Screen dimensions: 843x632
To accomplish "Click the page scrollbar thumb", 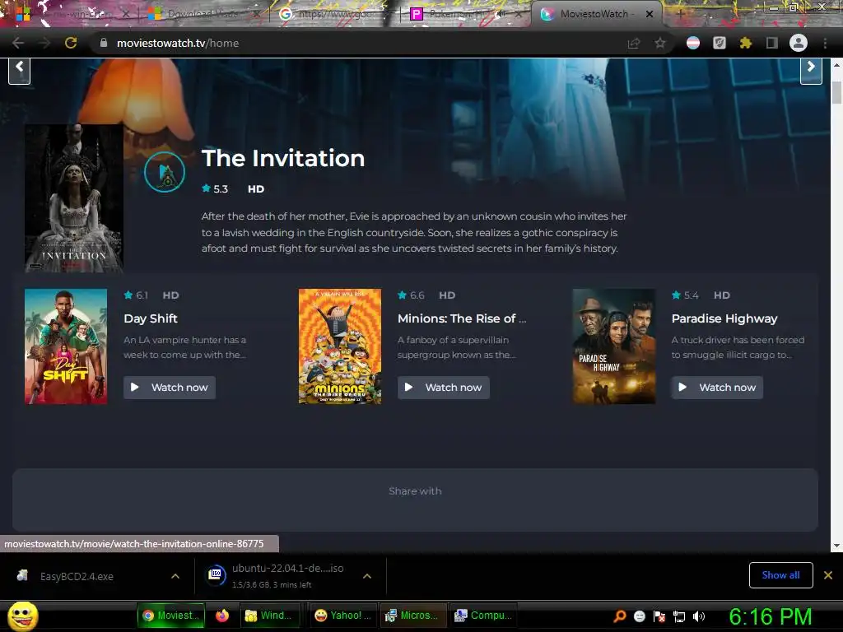I will (x=836, y=92).
